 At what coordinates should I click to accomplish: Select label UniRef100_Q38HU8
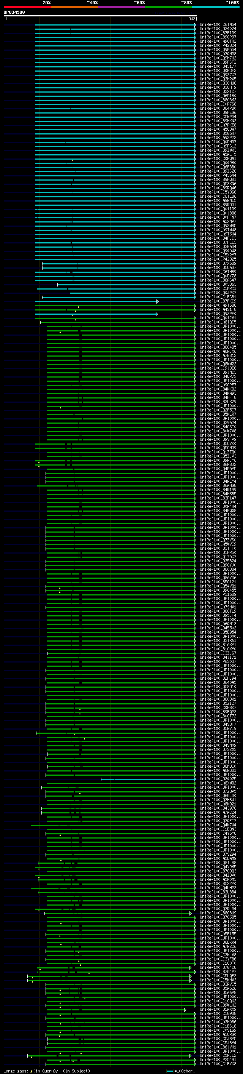click(218, 83)
